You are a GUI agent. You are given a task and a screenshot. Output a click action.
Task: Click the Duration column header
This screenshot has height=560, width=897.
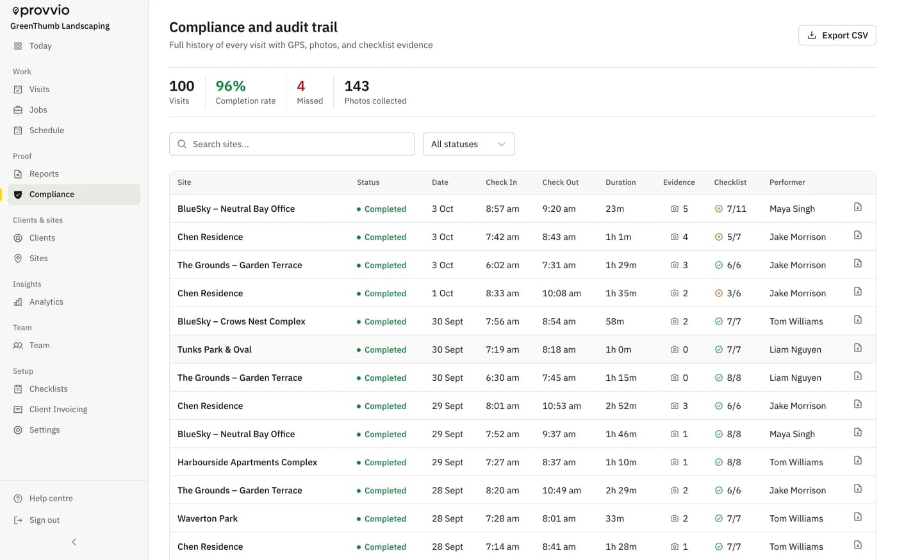pos(621,182)
